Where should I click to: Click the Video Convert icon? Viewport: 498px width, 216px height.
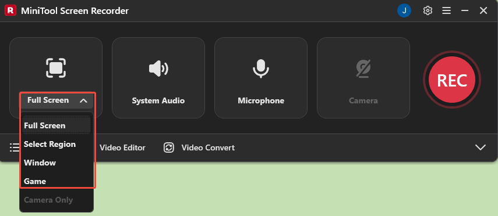coord(169,147)
